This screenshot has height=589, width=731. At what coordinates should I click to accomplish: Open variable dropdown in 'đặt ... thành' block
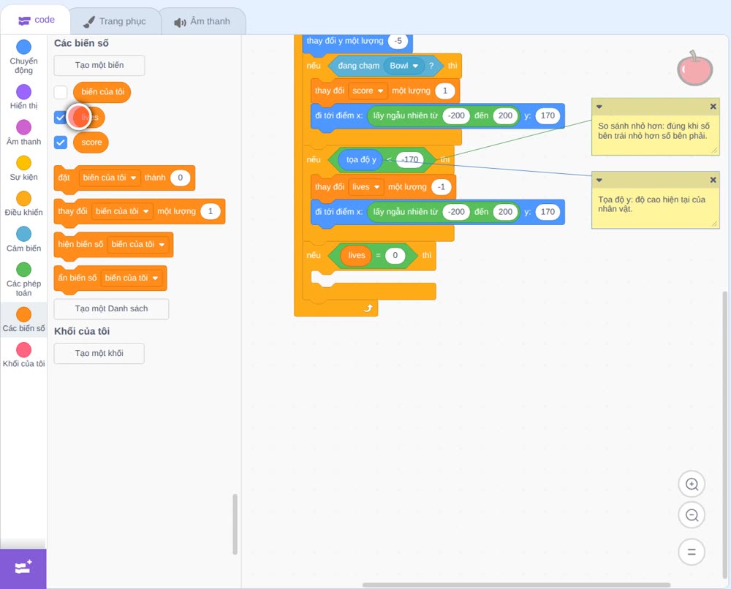tap(110, 178)
